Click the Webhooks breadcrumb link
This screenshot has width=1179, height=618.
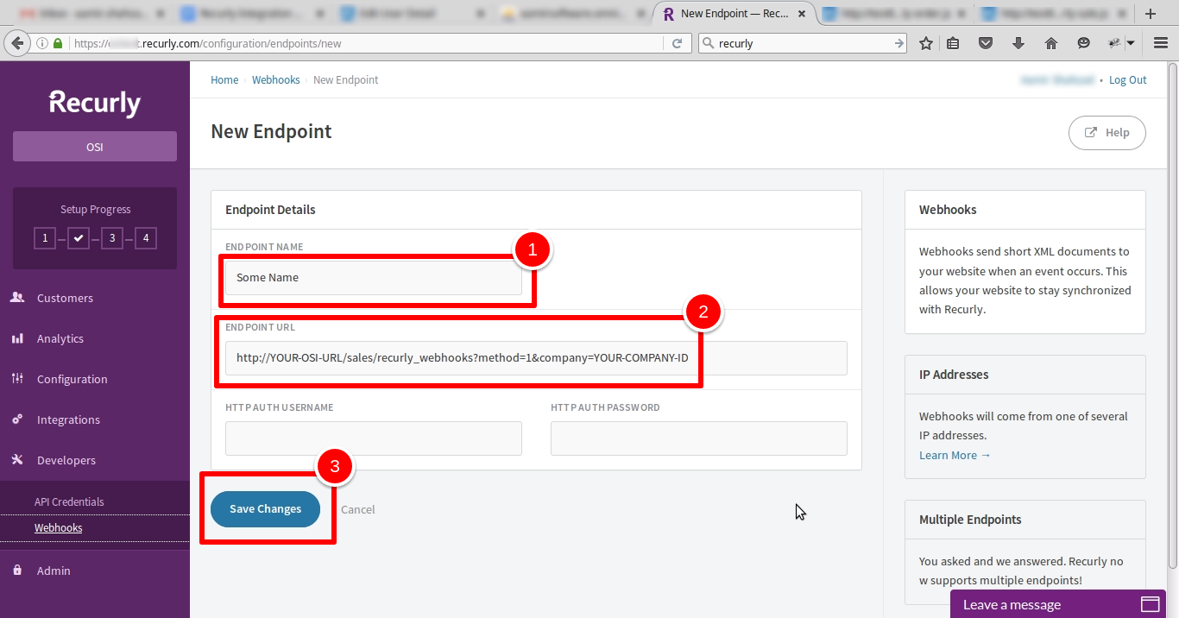point(276,79)
